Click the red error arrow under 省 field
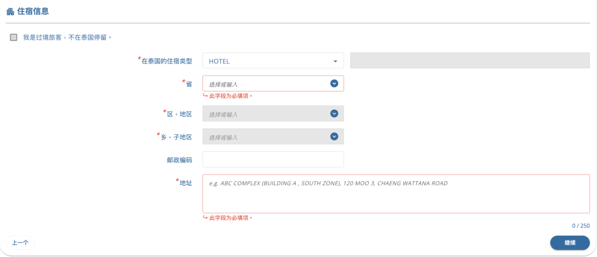Viewport: 597px width, 257px height. (205, 95)
